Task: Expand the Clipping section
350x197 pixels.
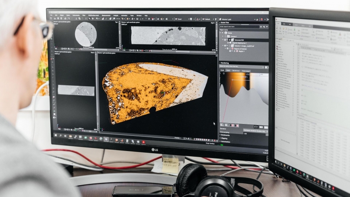Action: click(220, 138)
